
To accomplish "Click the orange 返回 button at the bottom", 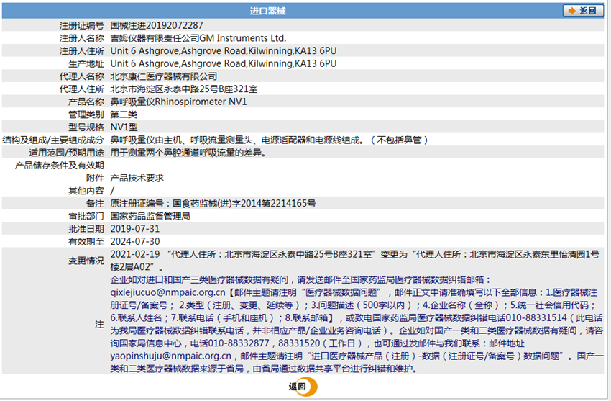I will (303, 387).
